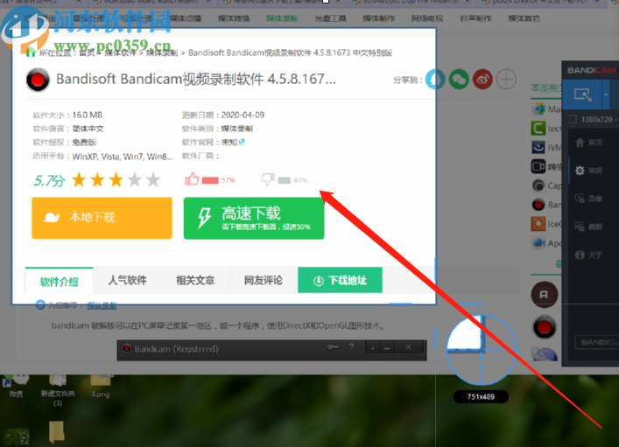The image size is (619, 447).
Task: Open 网络电视 in the top navigation
Action: tap(427, 18)
